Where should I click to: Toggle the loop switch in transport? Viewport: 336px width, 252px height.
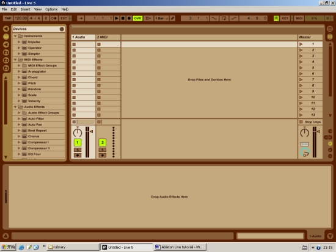(x=224, y=18)
